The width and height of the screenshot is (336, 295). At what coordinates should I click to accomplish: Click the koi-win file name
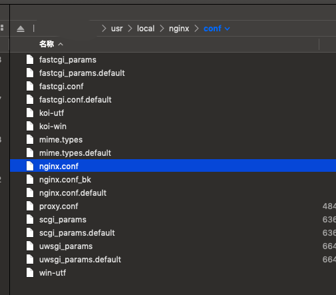click(x=53, y=127)
